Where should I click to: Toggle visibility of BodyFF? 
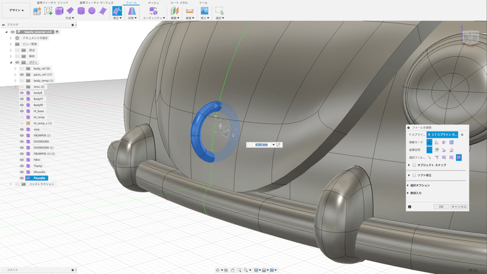[x=22, y=99]
